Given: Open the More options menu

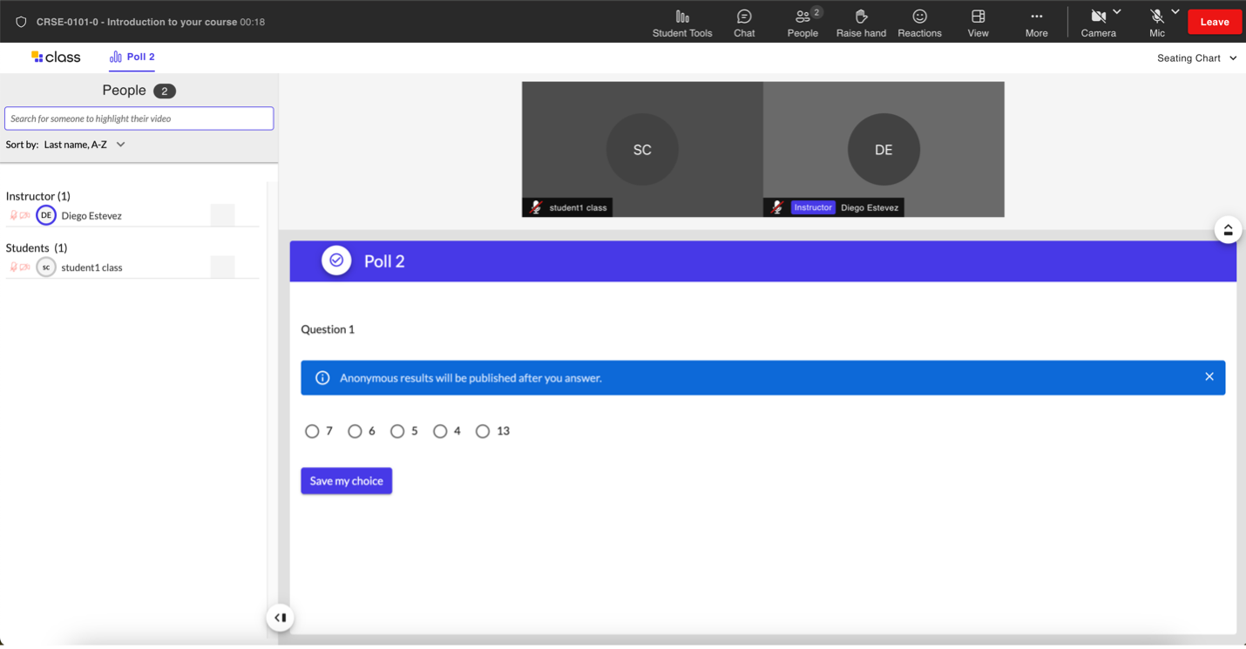Looking at the screenshot, I should pyautogui.click(x=1036, y=23).
